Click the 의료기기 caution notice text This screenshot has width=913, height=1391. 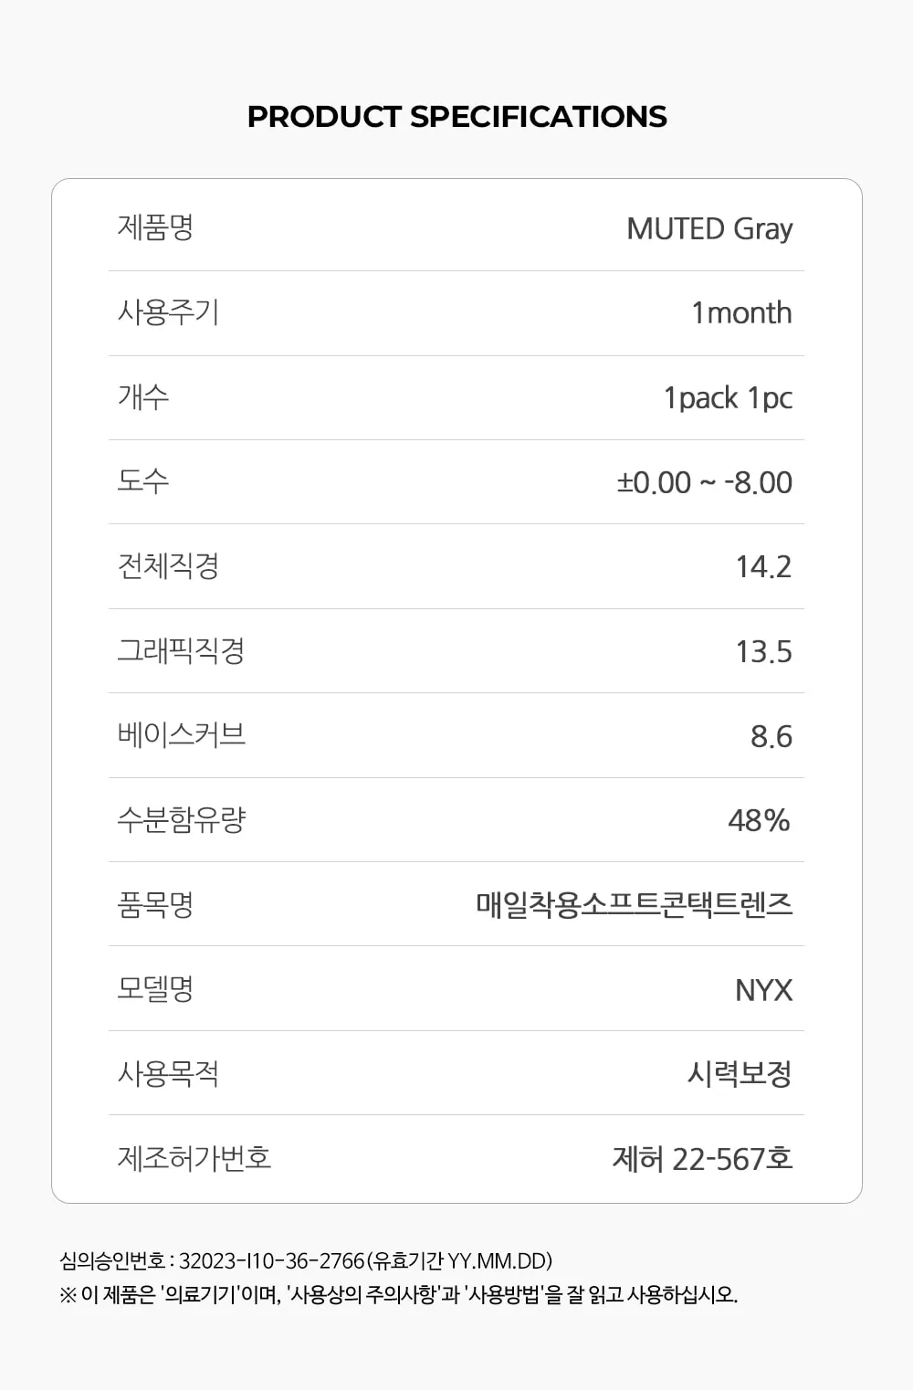(398, 1294)
